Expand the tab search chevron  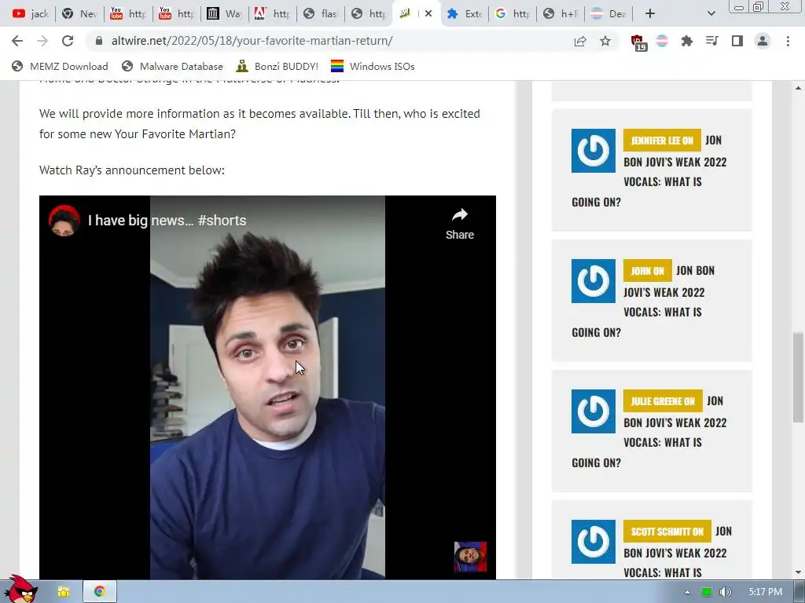click(711, 14)
